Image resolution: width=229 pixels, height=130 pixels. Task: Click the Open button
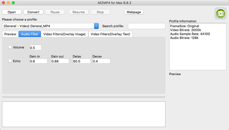click(12, 12)
